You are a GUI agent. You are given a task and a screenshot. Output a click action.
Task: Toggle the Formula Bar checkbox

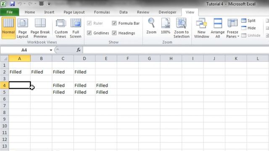114,23
